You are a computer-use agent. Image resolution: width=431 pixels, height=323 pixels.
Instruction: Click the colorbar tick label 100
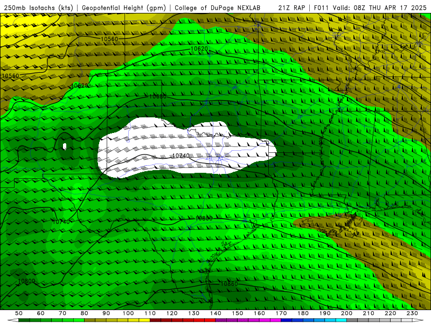pyautogui.click(x=128, y=313)
